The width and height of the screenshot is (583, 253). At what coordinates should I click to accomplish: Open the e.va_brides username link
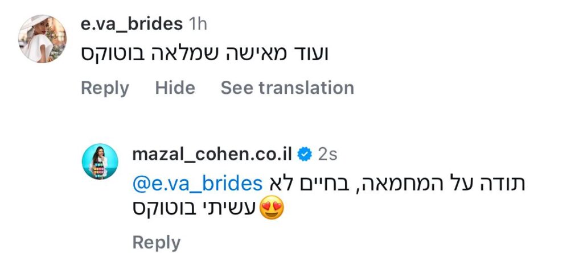pyautogui.click(x=132, y=24)
